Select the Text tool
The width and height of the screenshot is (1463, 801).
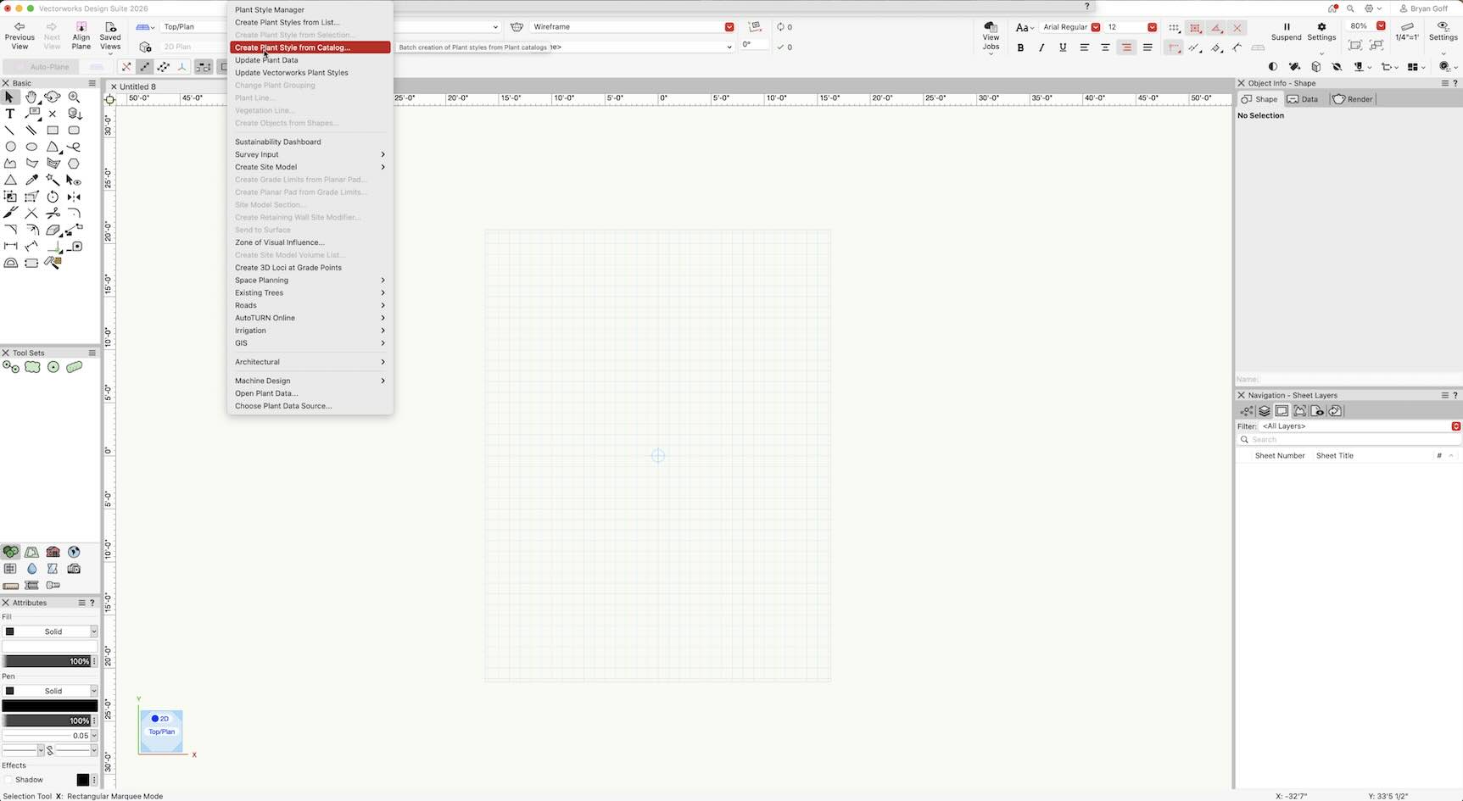coord(10,114)
